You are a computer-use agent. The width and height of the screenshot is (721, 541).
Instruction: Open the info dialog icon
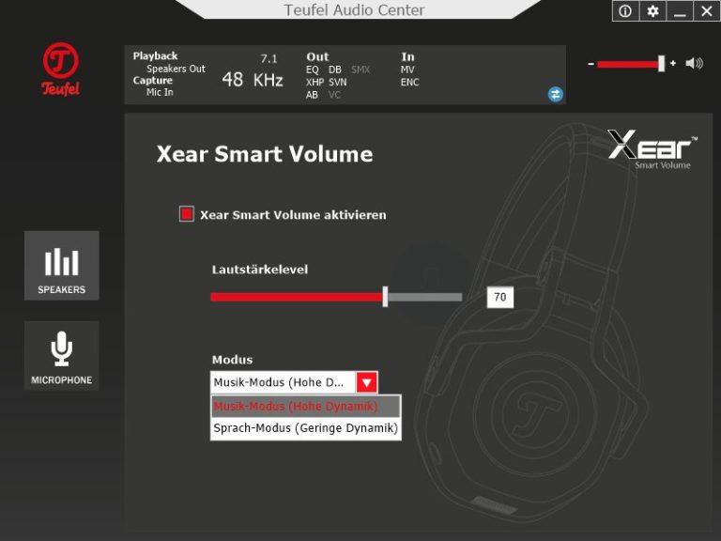625,11
